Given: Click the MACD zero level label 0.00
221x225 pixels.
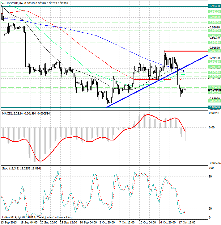Looking at the screenshot, I should pos(212,127).
